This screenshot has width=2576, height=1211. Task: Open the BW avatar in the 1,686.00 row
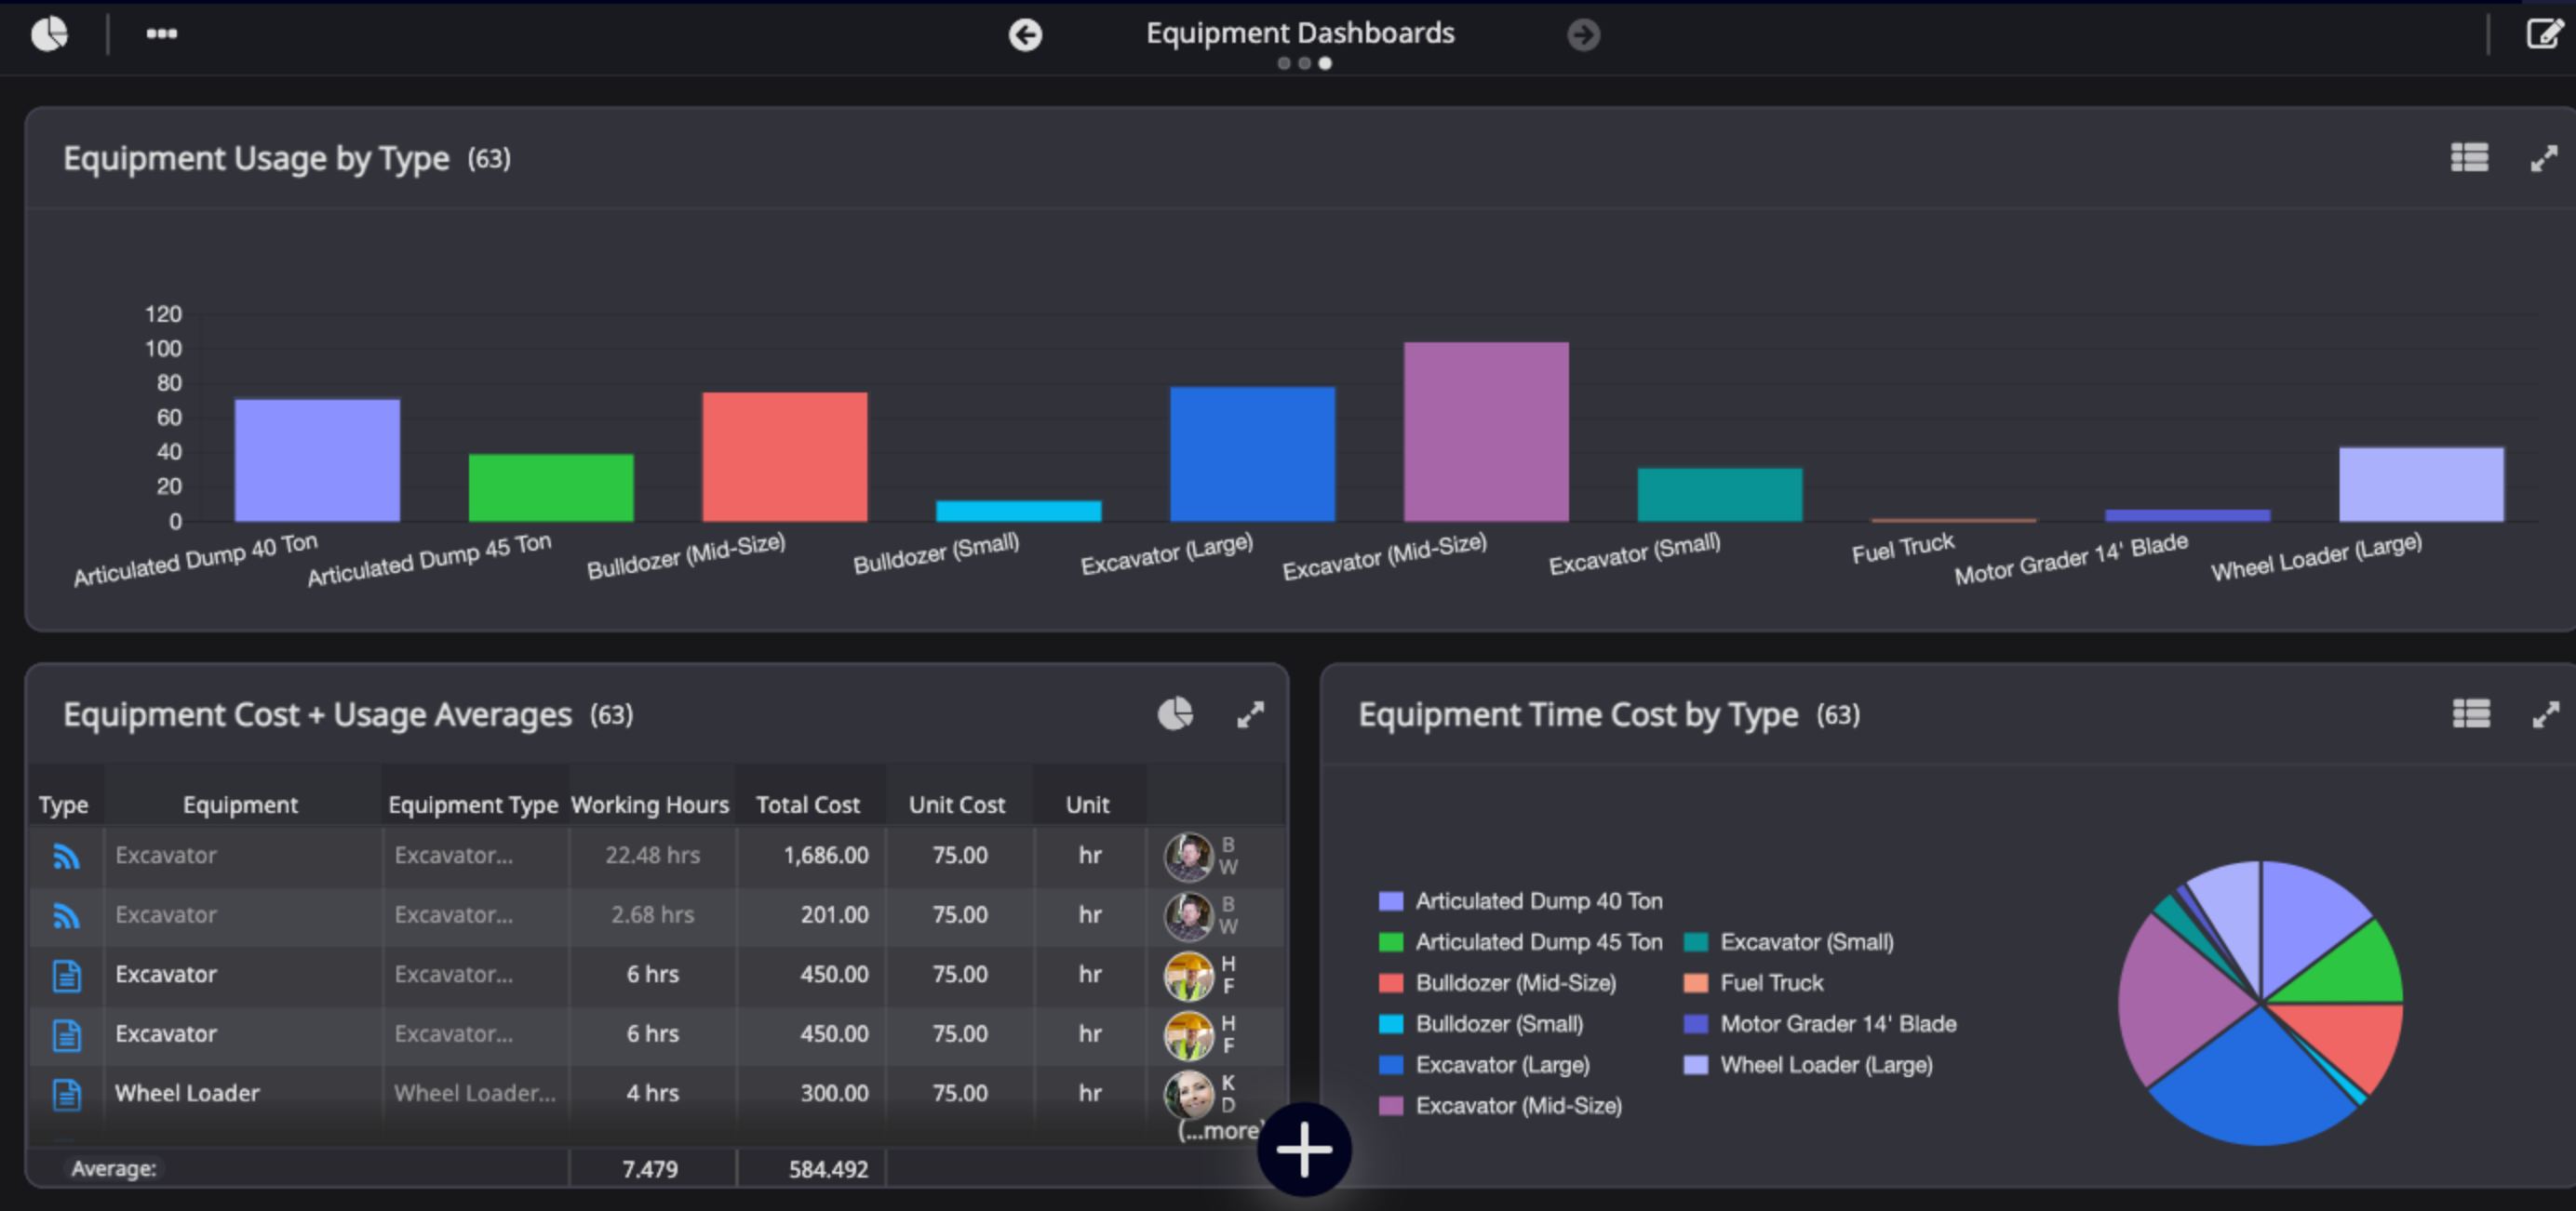1188,857
